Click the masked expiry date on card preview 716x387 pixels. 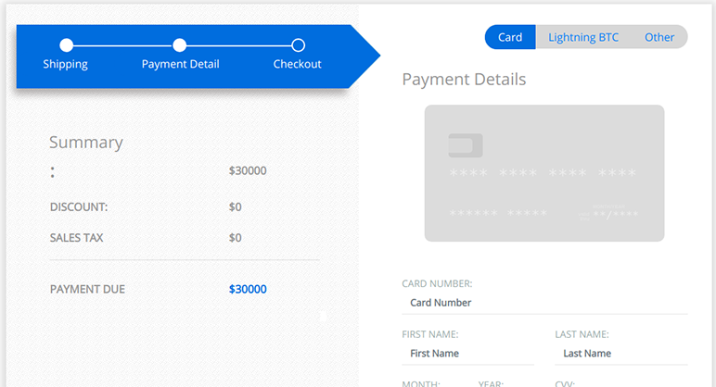[615, 214]
